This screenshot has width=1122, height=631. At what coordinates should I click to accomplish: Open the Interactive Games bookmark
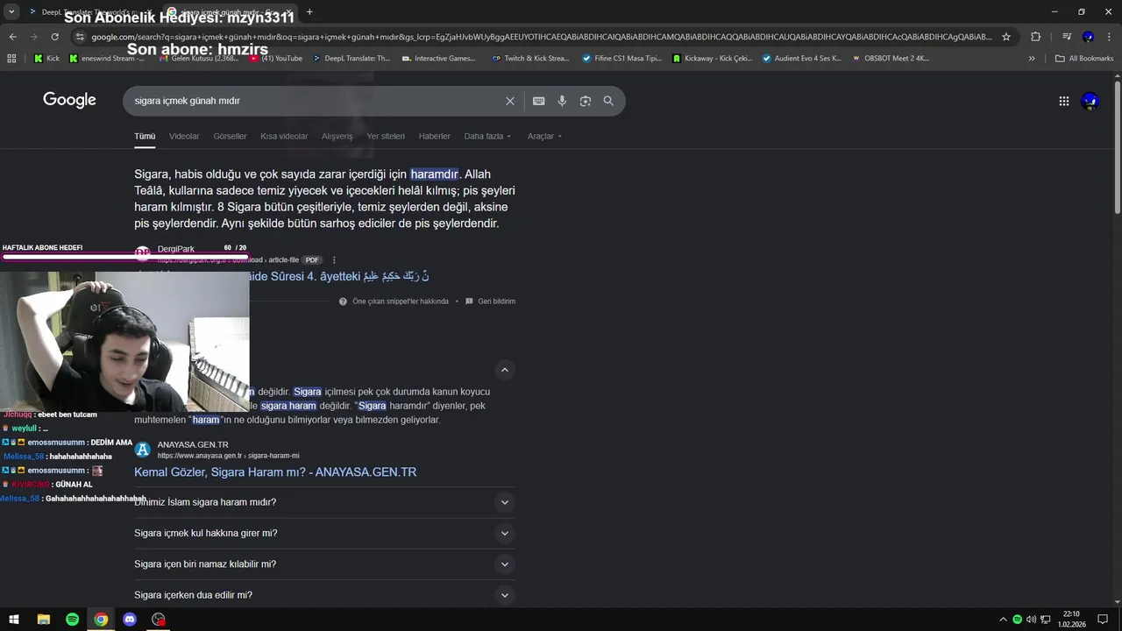point(439,59)
